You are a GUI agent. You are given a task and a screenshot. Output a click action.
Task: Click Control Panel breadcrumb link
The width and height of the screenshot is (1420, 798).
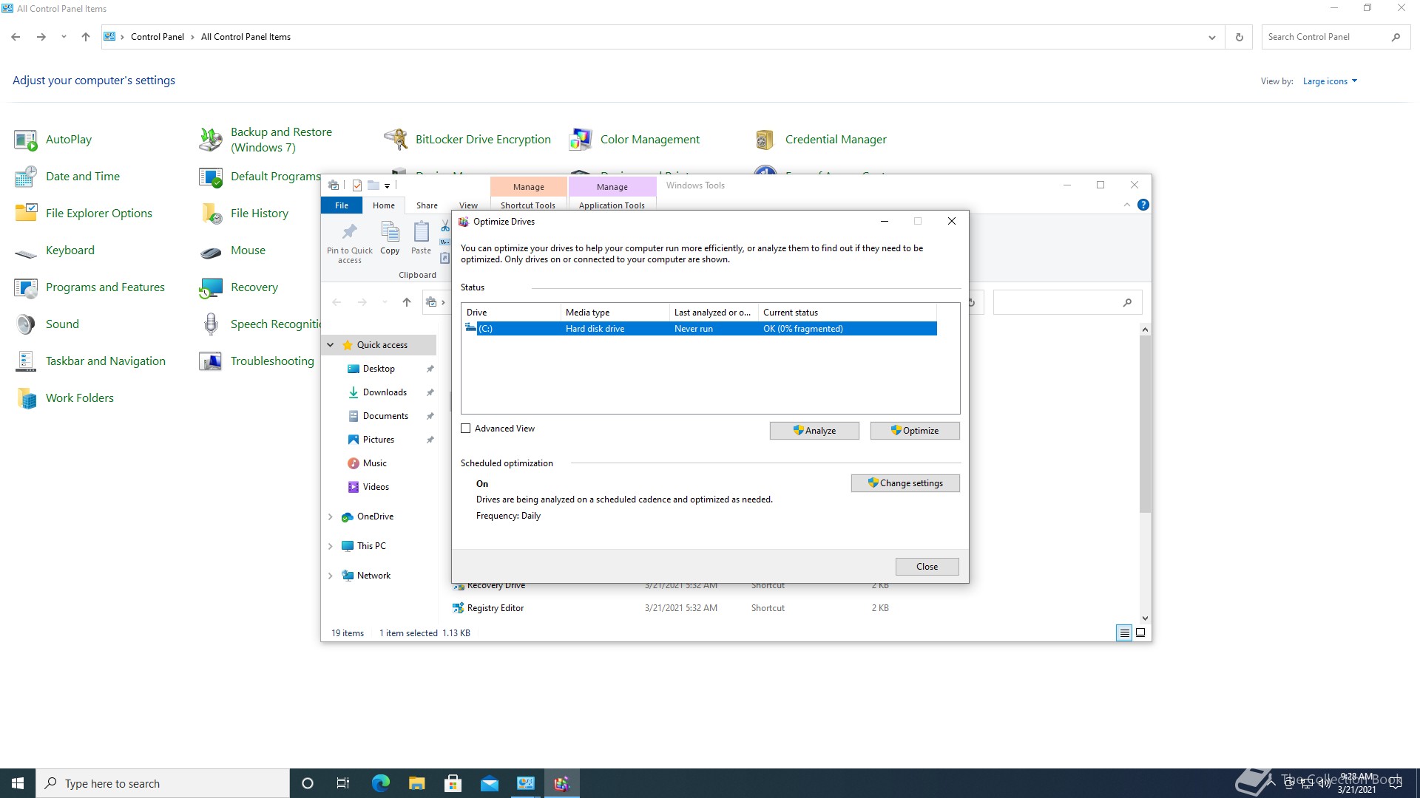click(x=158, y=37)
